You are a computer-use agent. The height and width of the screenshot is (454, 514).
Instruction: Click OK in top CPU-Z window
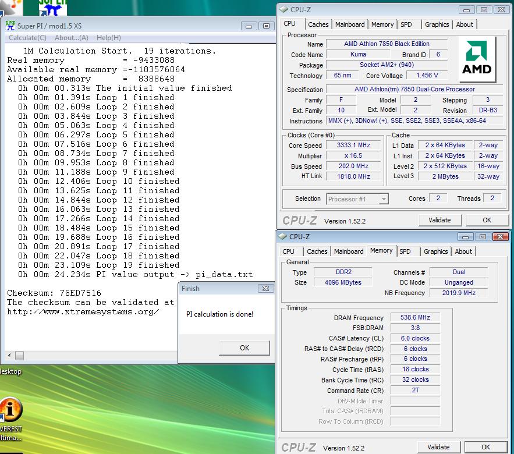[x=487, y=220]
